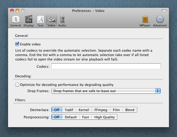The width and height of the screenshot is (177, 137).
Task: Select High Quality postprocessing
Action: [x=104, y=117]
